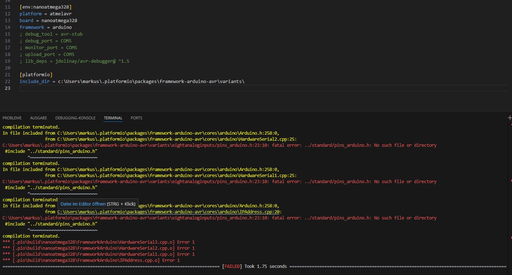Open the underlined IPAddress.cpp:20 path link
This screenshot has width=512, height=275.
coord(169,212)
